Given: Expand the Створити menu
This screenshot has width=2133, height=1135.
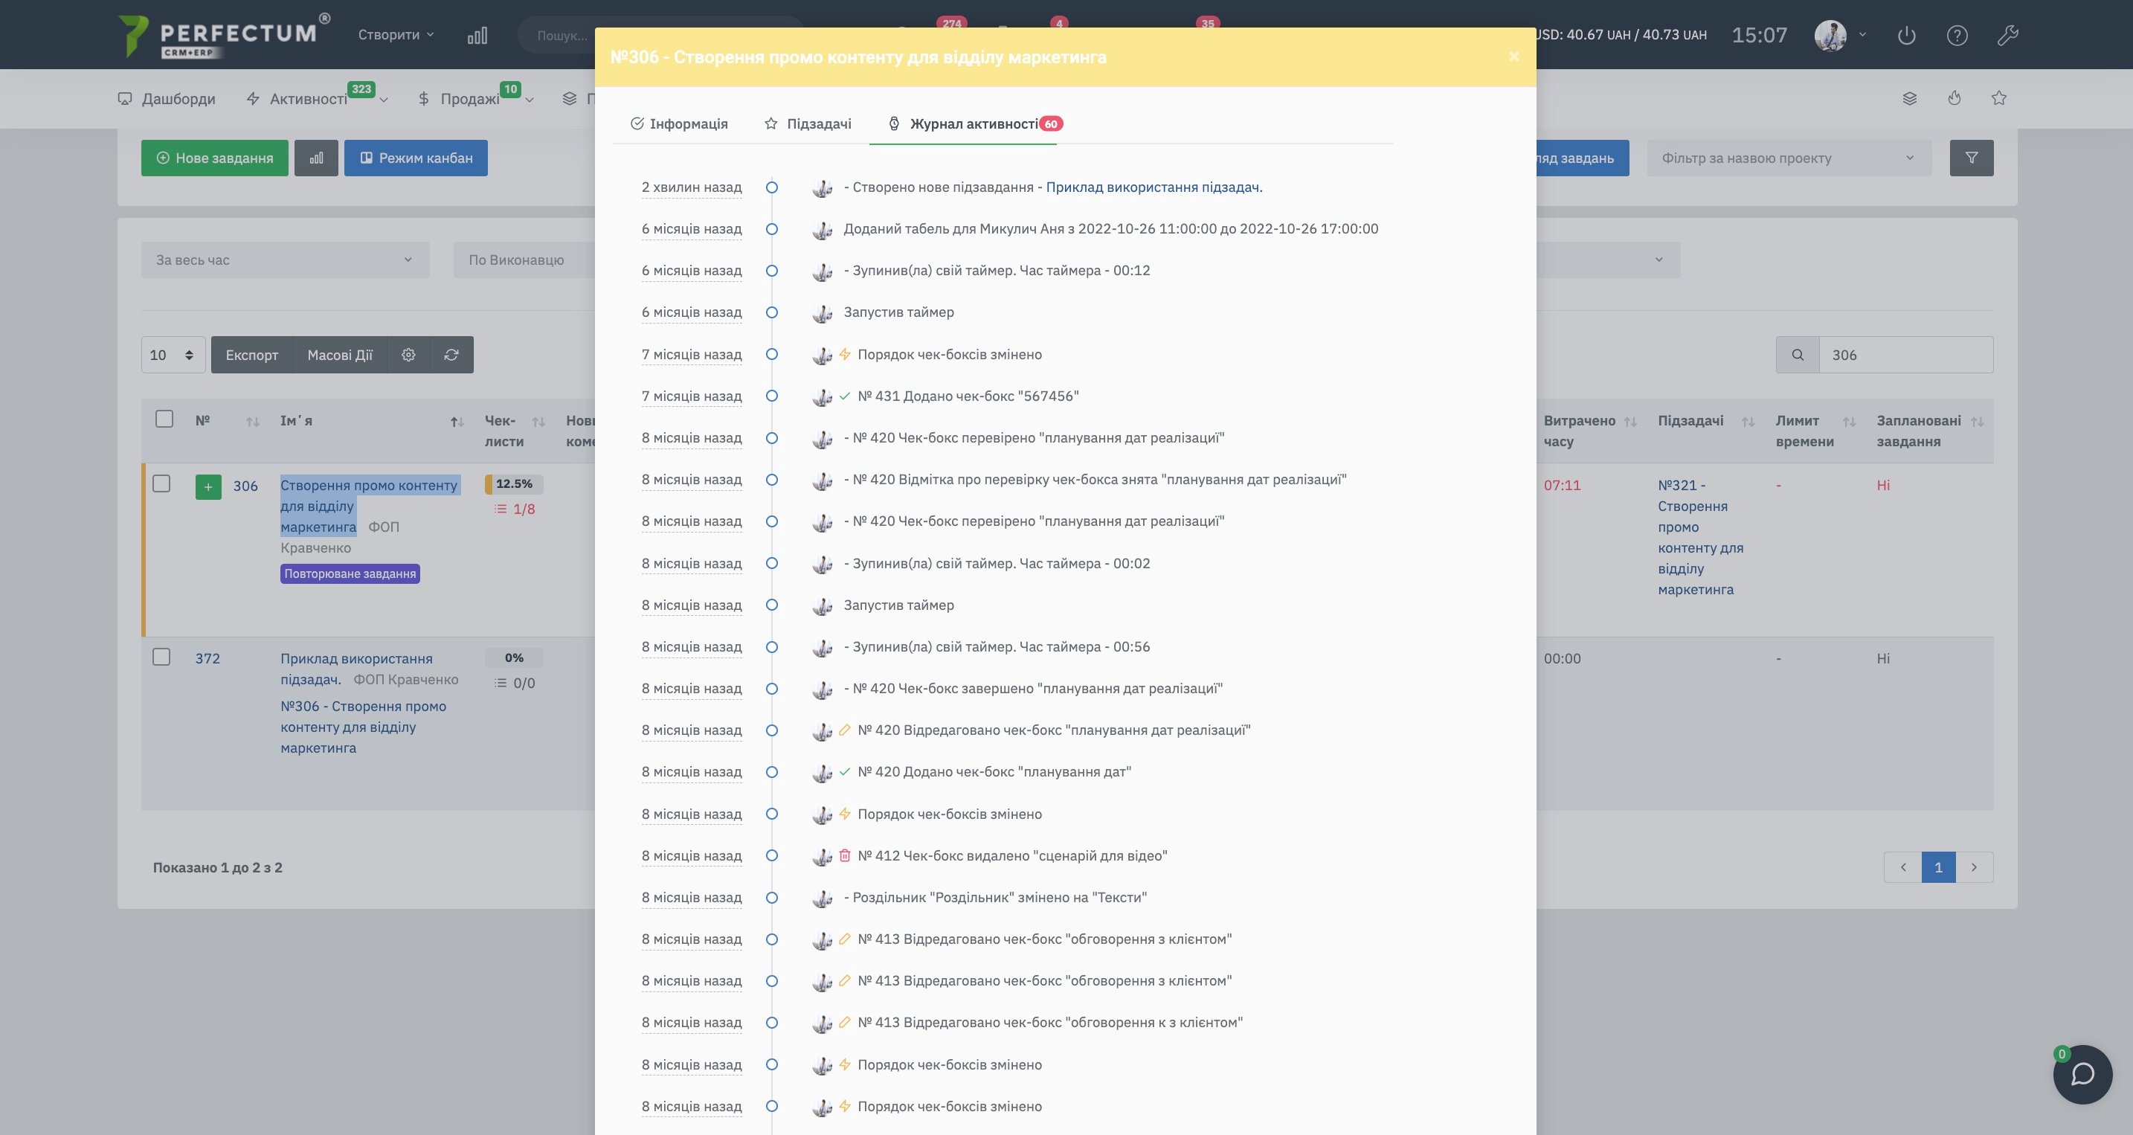Looking at the screenshot, I should pyautogui.click(x=396, y=35).
